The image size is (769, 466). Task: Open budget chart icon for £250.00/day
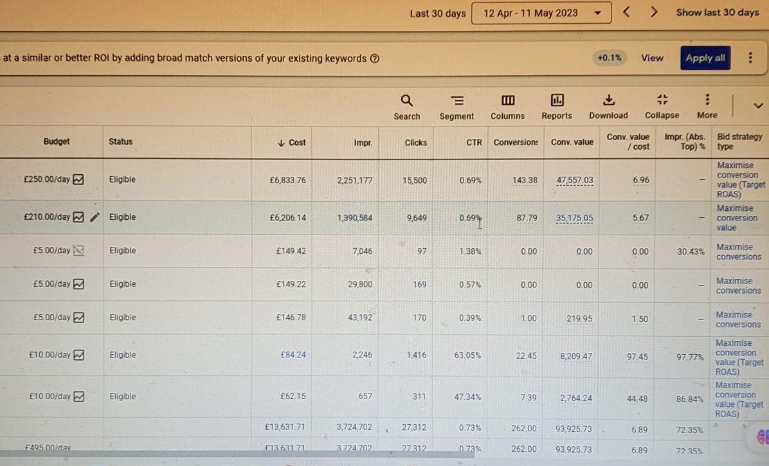78,179
